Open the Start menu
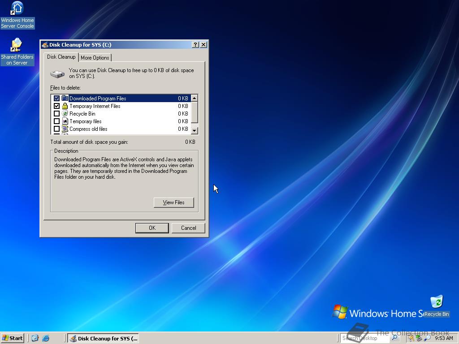The image size is (459, 344). click(12, 338)
